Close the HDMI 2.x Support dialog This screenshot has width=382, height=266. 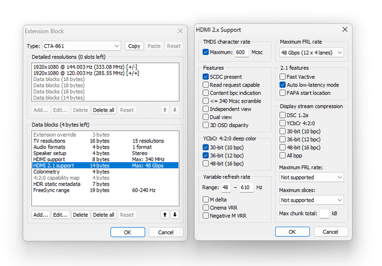345,29
